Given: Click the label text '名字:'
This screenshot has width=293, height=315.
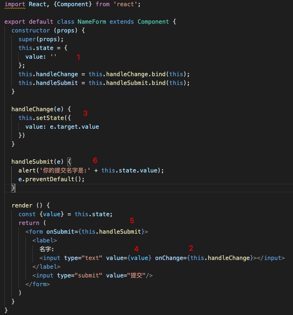Looking at the screenshot, I should (47, 249).
